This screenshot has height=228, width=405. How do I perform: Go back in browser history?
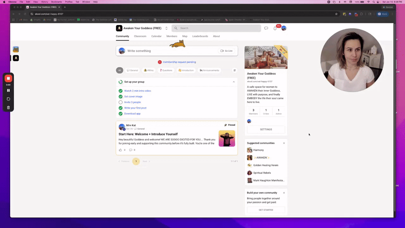coord(14,14)
